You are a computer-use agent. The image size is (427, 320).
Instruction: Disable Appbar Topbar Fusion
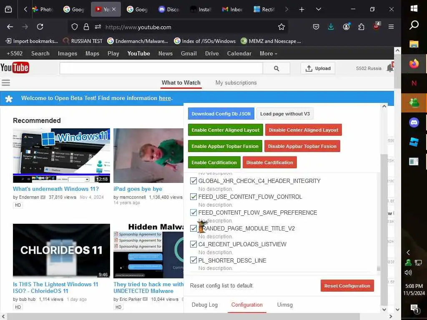(302, 146)
